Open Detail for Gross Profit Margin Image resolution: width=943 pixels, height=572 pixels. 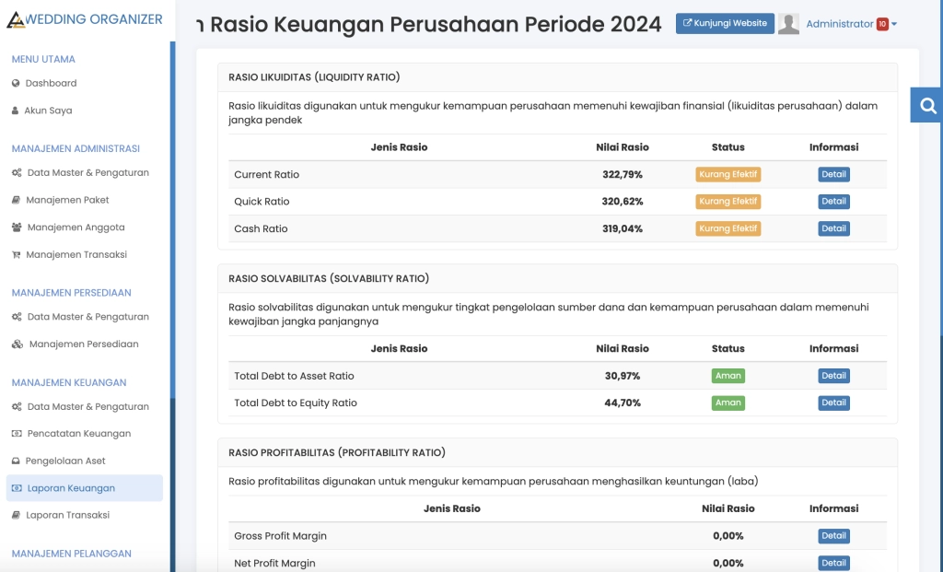coord(833,535)
